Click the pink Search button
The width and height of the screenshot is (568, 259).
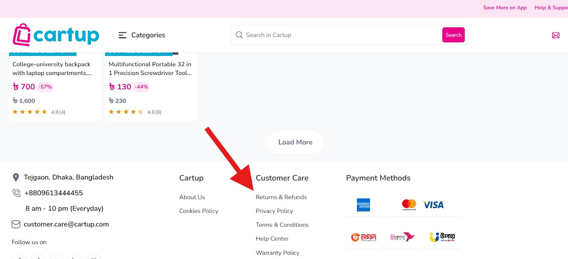coord(453,35)
